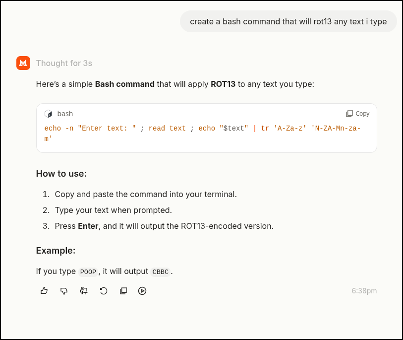Copy the bash code block
The width and height of the screenshot is (403, 340).
click(358, 114)
